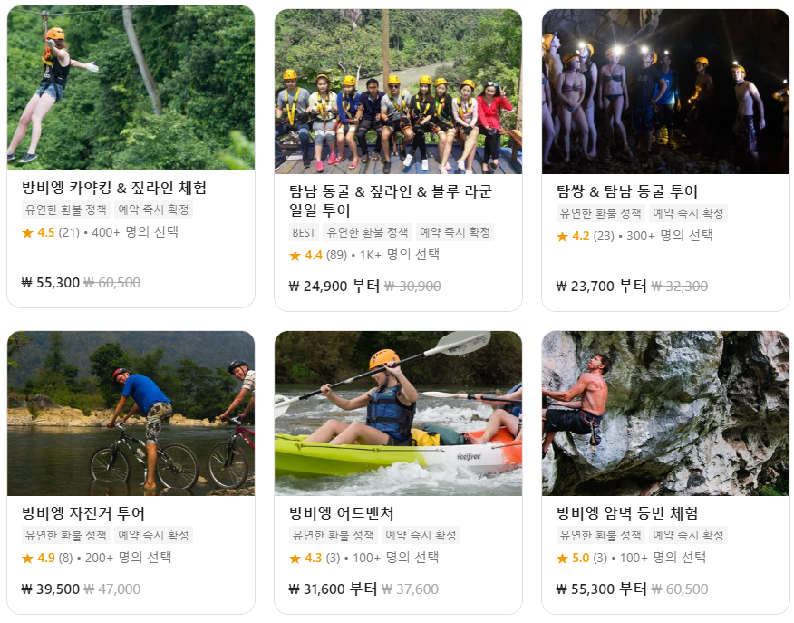794x623 pixels.
Task: Click the BEST badge on 탐남 동굴 card
Action: tap(304, 232)
